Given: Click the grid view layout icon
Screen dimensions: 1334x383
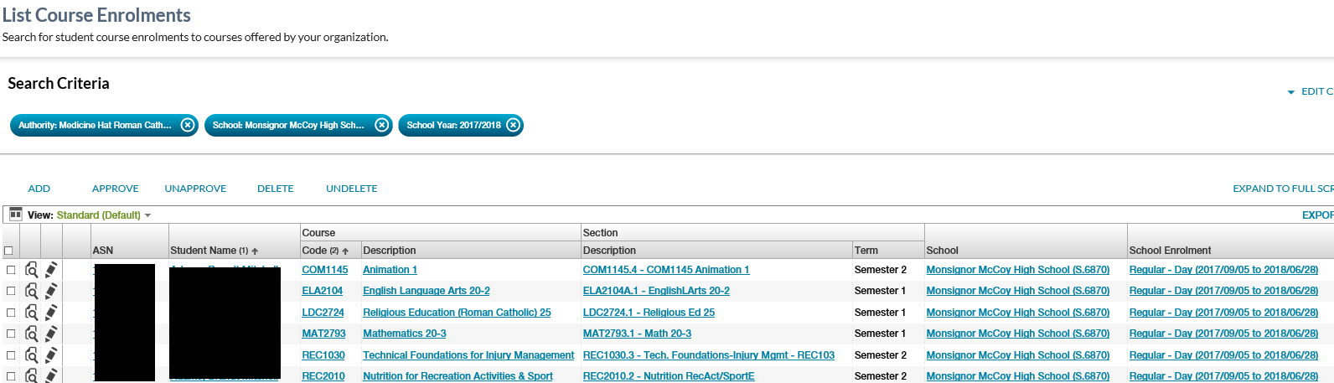Looking at the screenshot, I should [x=15, y=215].
